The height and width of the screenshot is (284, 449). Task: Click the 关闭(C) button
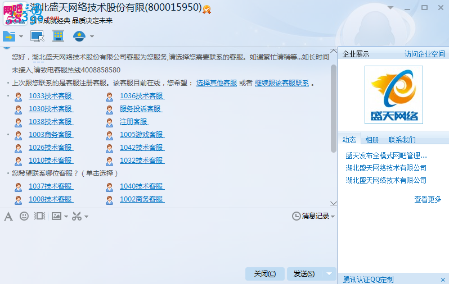265,274
